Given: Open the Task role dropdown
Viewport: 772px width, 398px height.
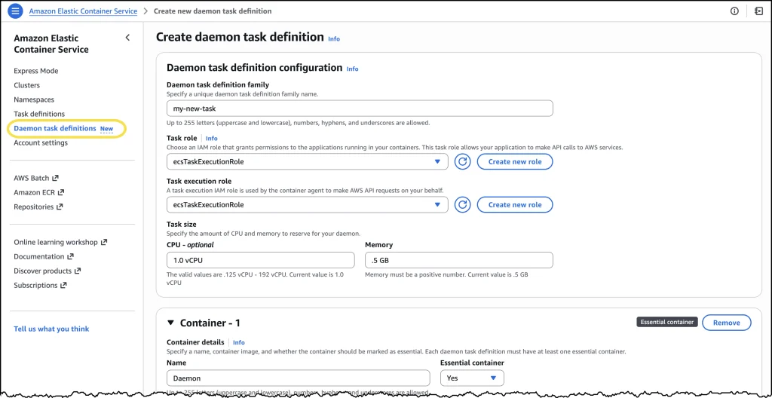Looking at the screenshot, I should coord(307,161).
